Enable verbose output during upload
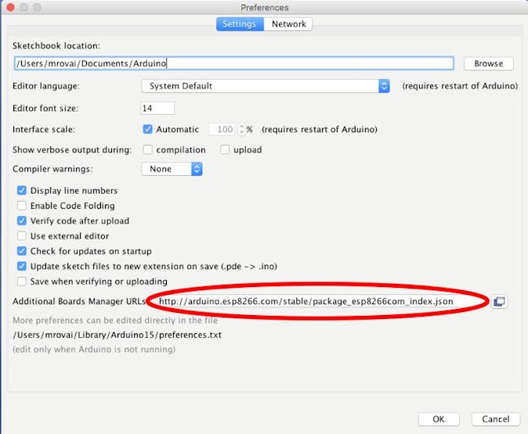The height and width of the screenshot is (434, 528). pos(225,149)
